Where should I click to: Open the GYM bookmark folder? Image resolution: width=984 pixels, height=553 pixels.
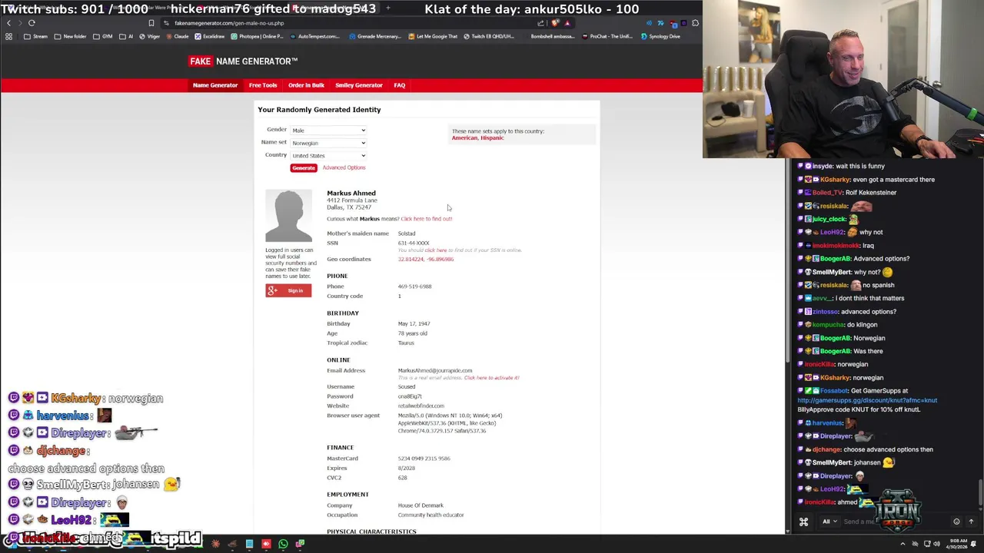coord(103,36)
